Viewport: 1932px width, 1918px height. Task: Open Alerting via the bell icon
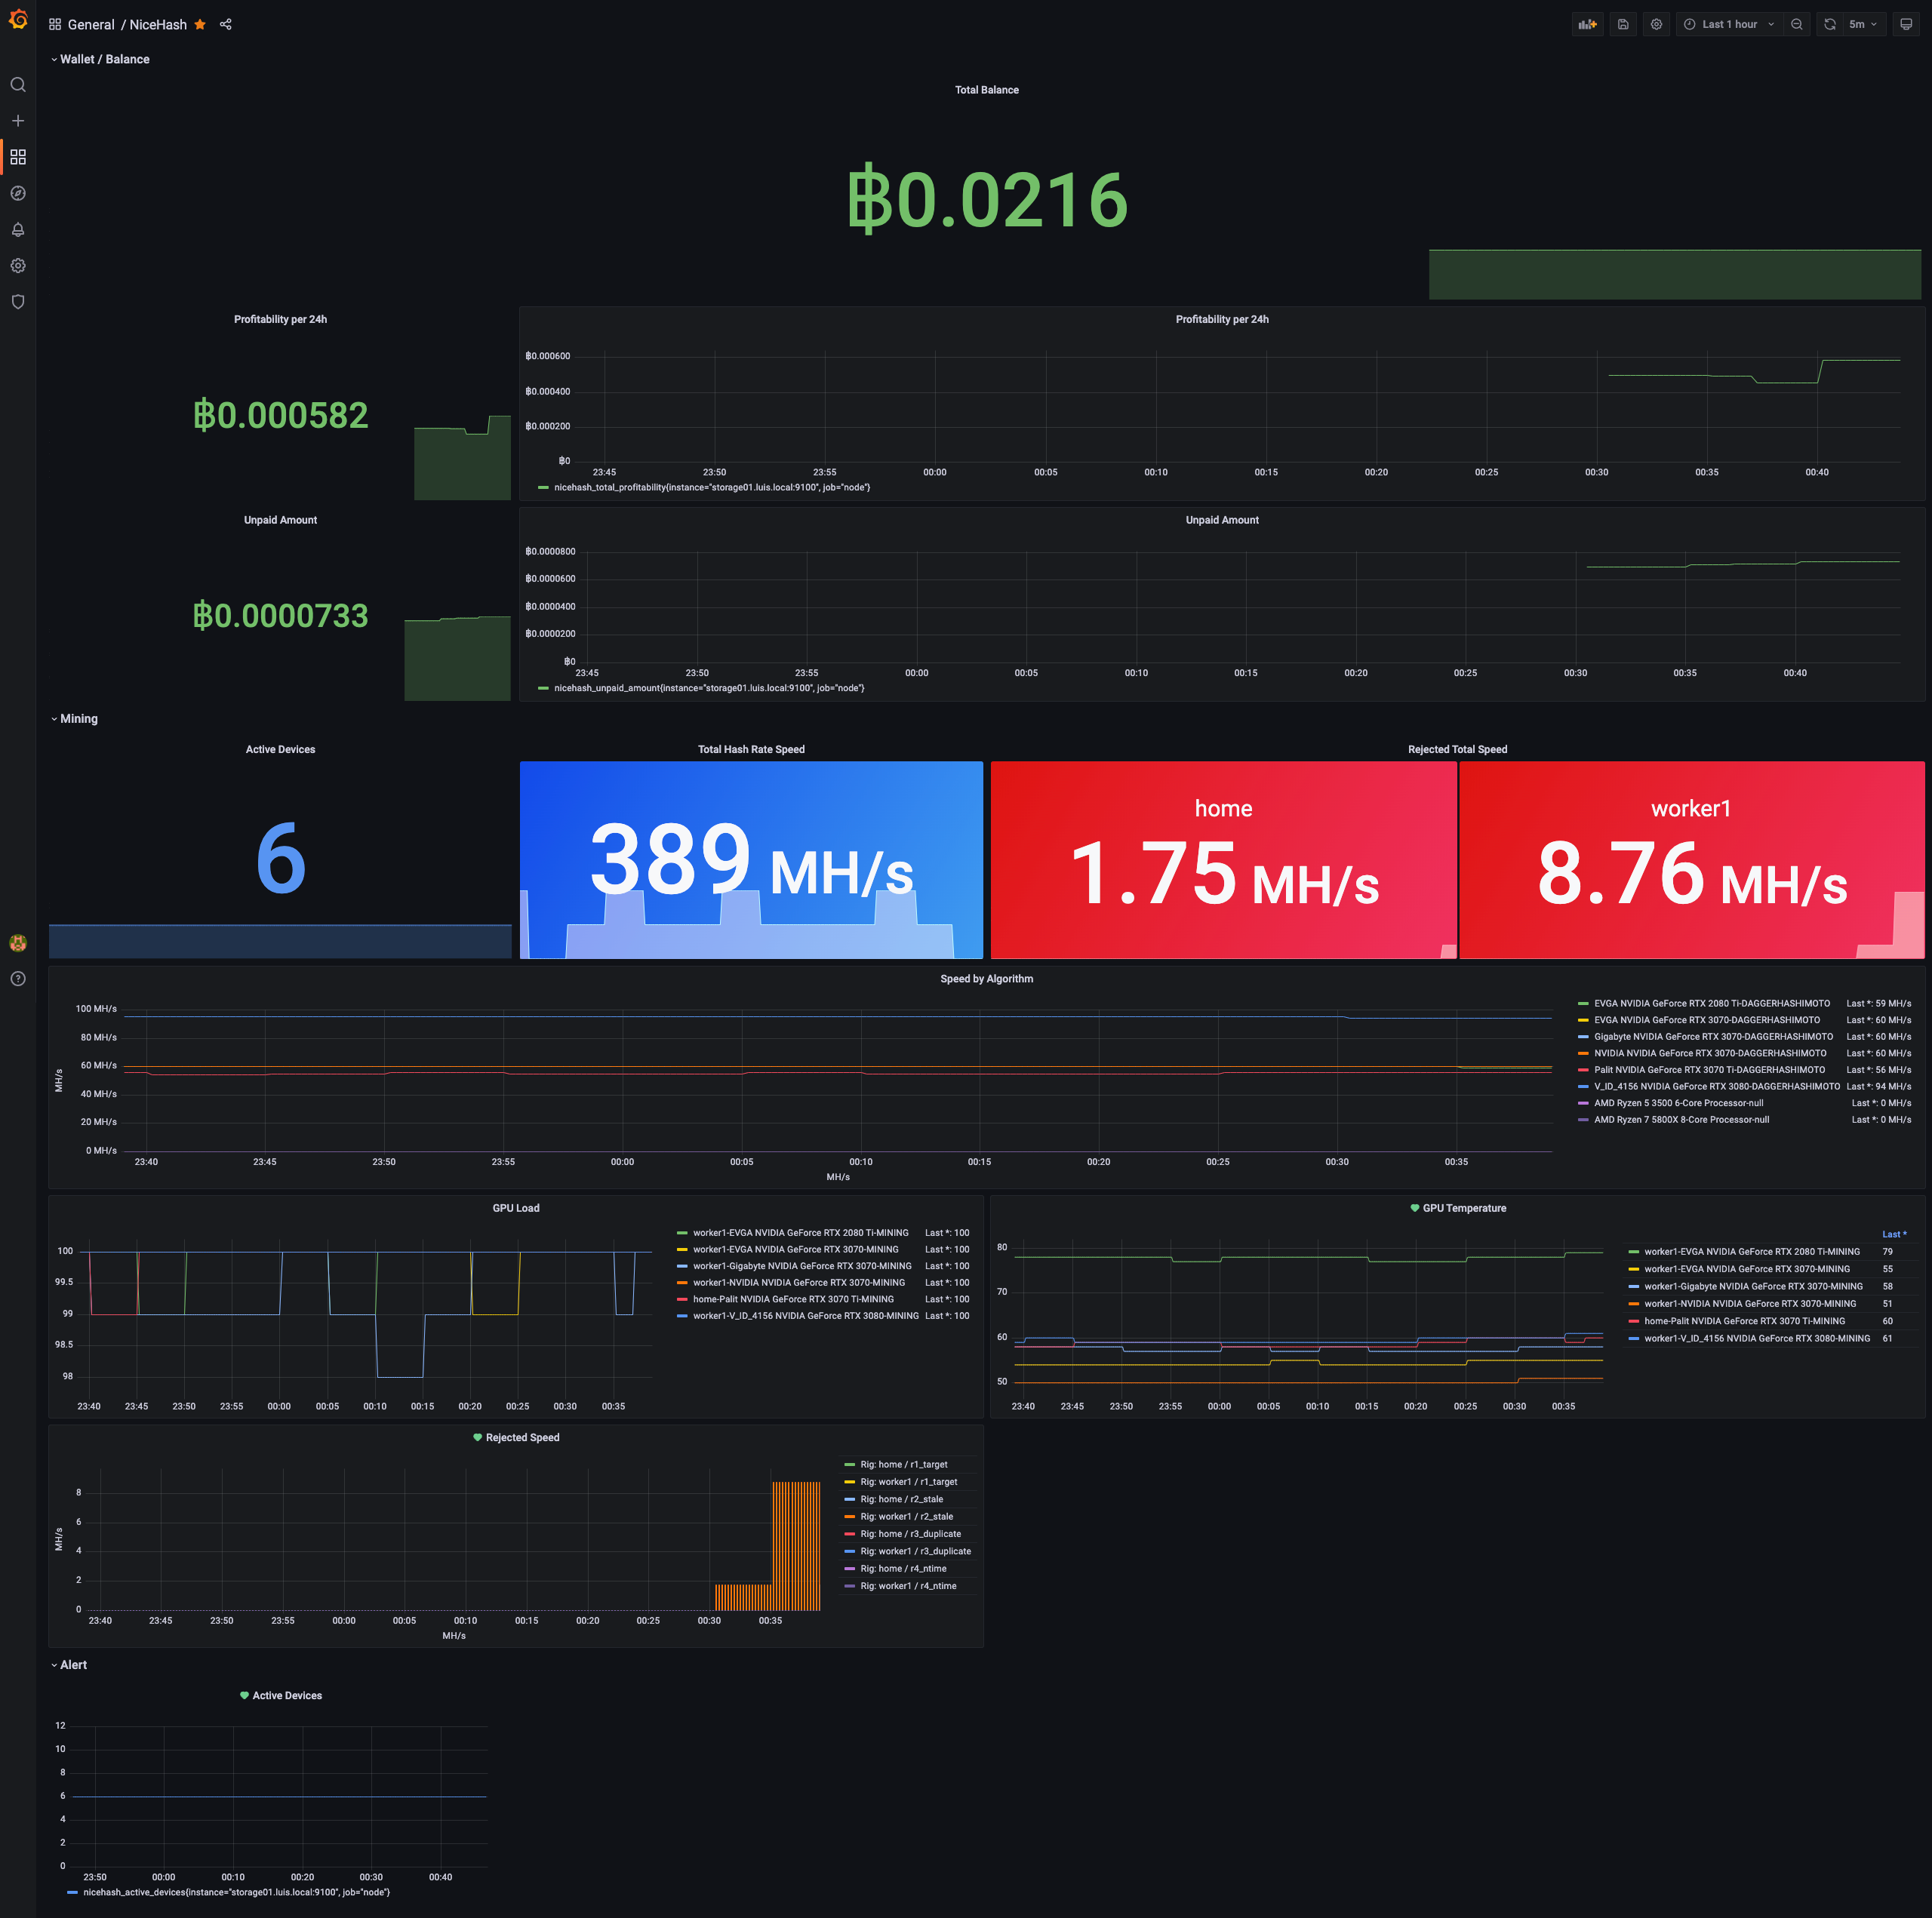[17, 229]
